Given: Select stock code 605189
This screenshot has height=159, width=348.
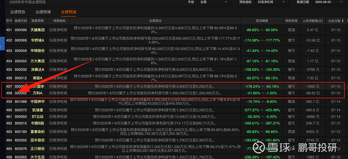Looking at the screenshot, I should pos(21,132).
